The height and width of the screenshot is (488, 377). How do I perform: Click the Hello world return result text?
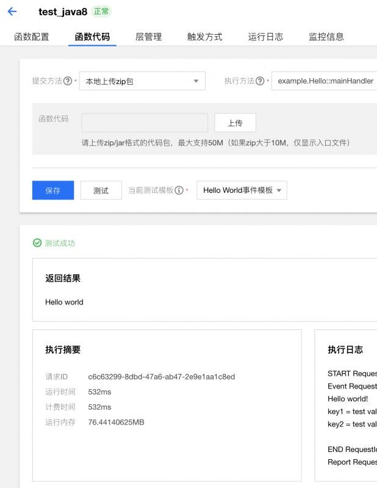tap(64, 302)
